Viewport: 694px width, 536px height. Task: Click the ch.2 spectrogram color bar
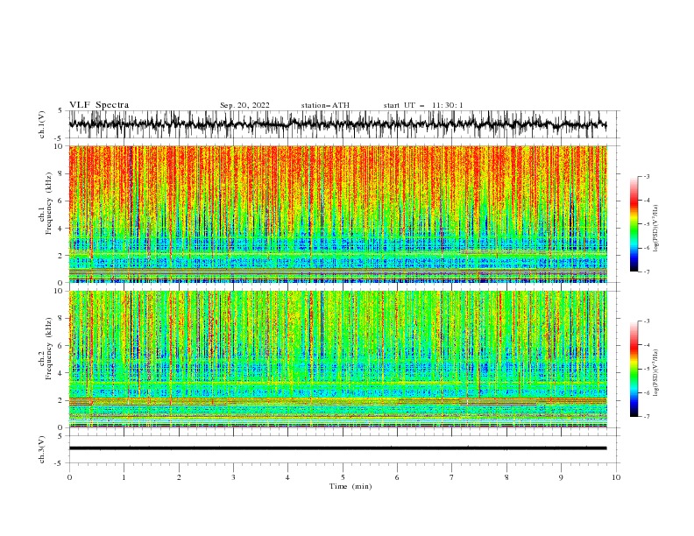tap(634, 369)
